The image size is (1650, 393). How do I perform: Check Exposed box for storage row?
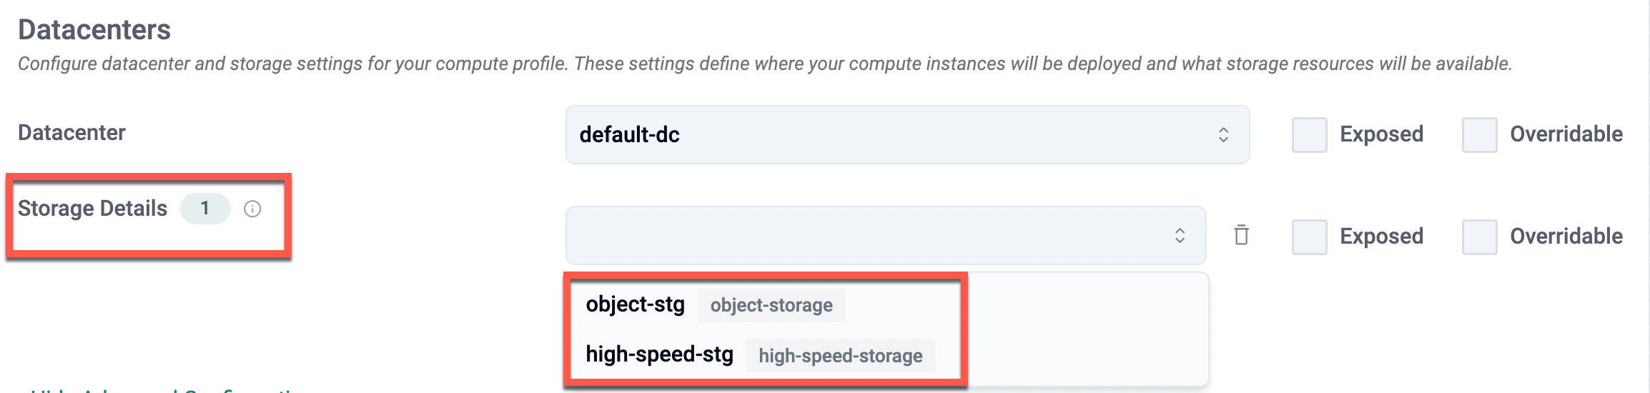click(x=1309, y=237)
